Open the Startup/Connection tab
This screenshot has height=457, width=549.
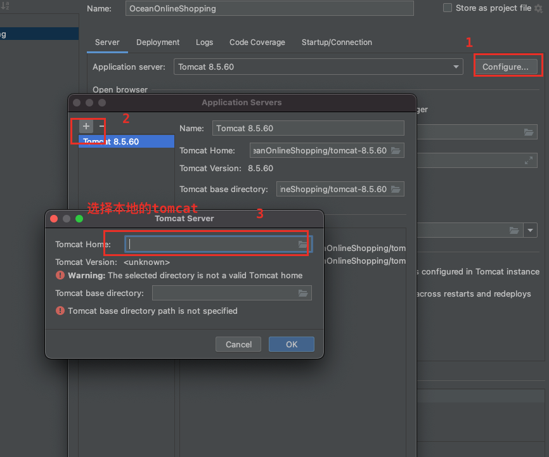coord(337,42)
